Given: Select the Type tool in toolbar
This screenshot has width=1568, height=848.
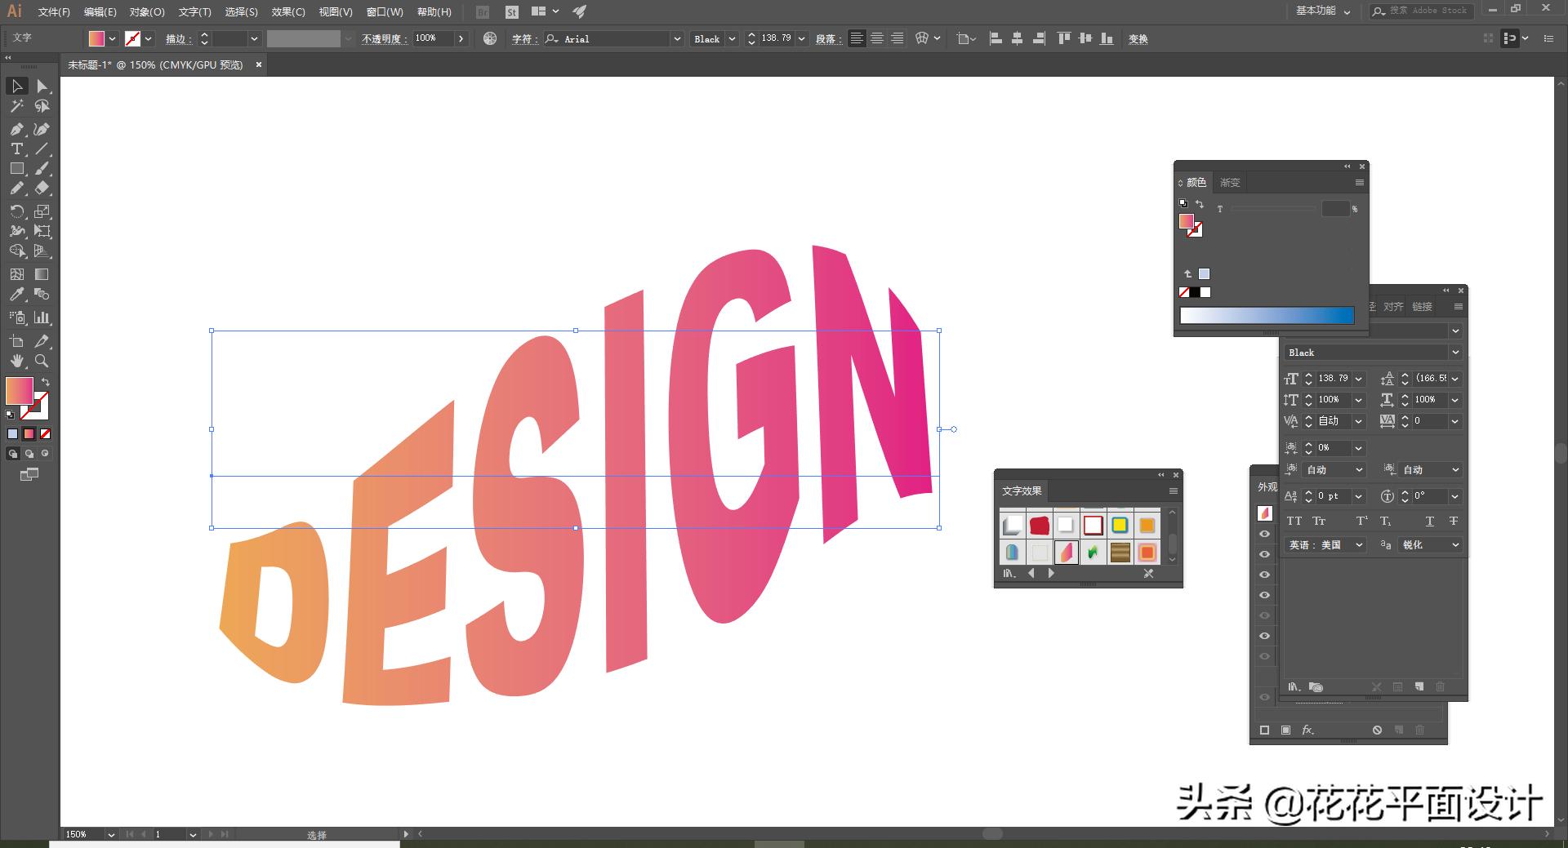Looking at the screenshot, I should pyautogui.click(x=16, y=149).
